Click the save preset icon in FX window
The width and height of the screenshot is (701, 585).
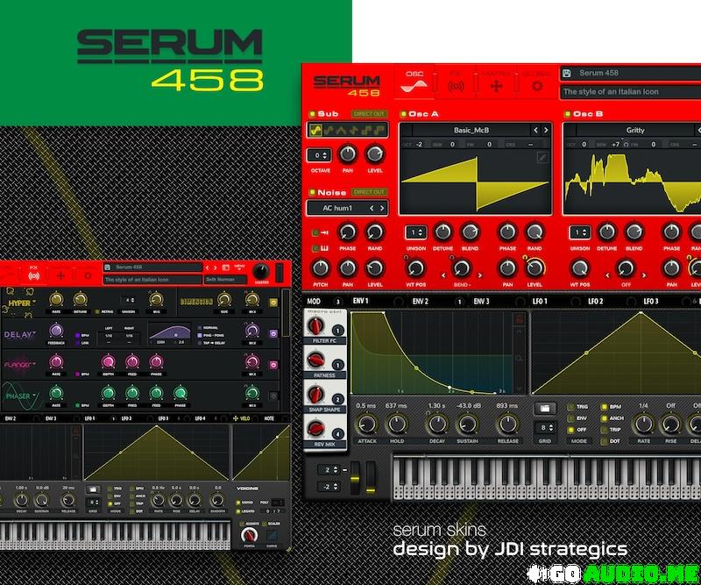[x=107, y=268]
